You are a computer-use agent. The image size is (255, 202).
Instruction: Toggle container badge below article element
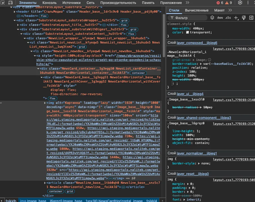click(x=56, y=191)
